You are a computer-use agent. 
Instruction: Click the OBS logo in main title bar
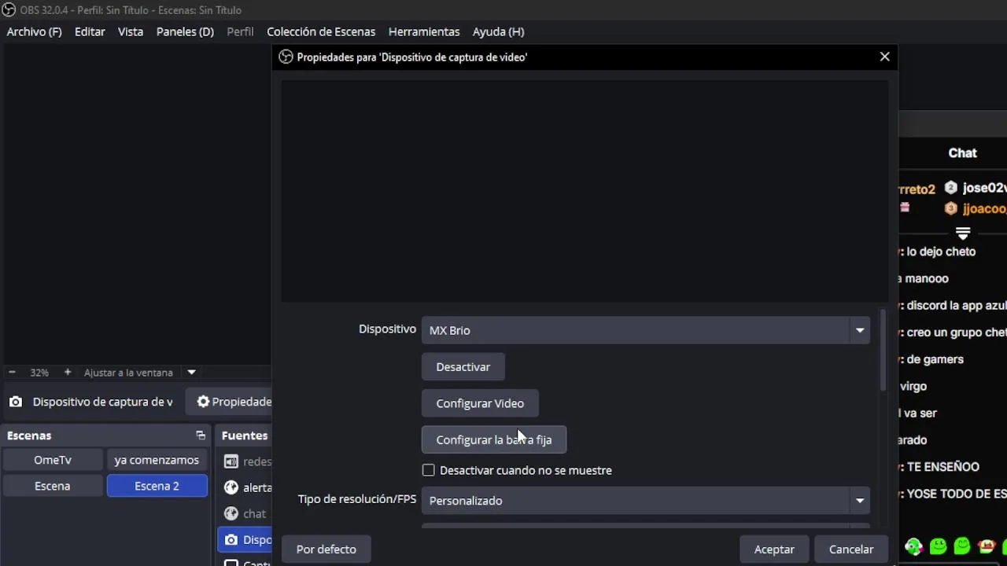pyautogui.click(x=9, y=9)
